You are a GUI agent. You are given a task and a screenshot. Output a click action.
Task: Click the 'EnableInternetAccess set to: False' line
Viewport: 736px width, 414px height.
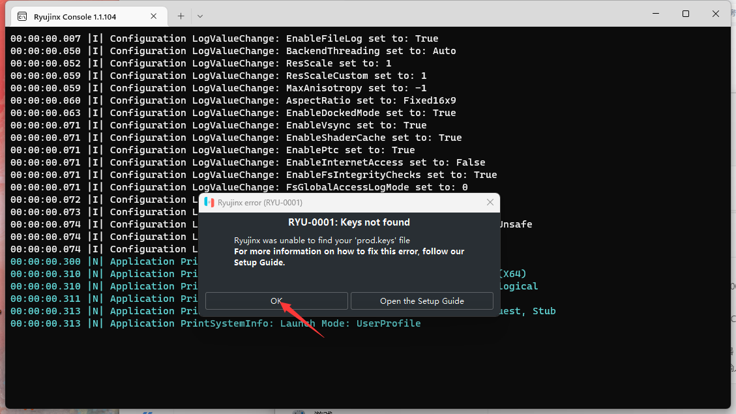pos(248,162)
